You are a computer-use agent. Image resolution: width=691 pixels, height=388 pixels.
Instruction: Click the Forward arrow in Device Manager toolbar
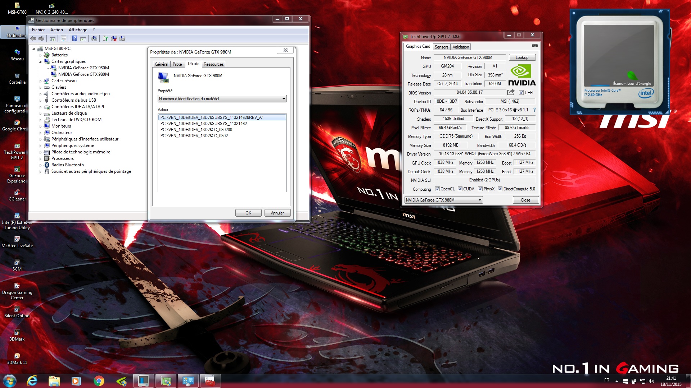click(x=41, y=38)
